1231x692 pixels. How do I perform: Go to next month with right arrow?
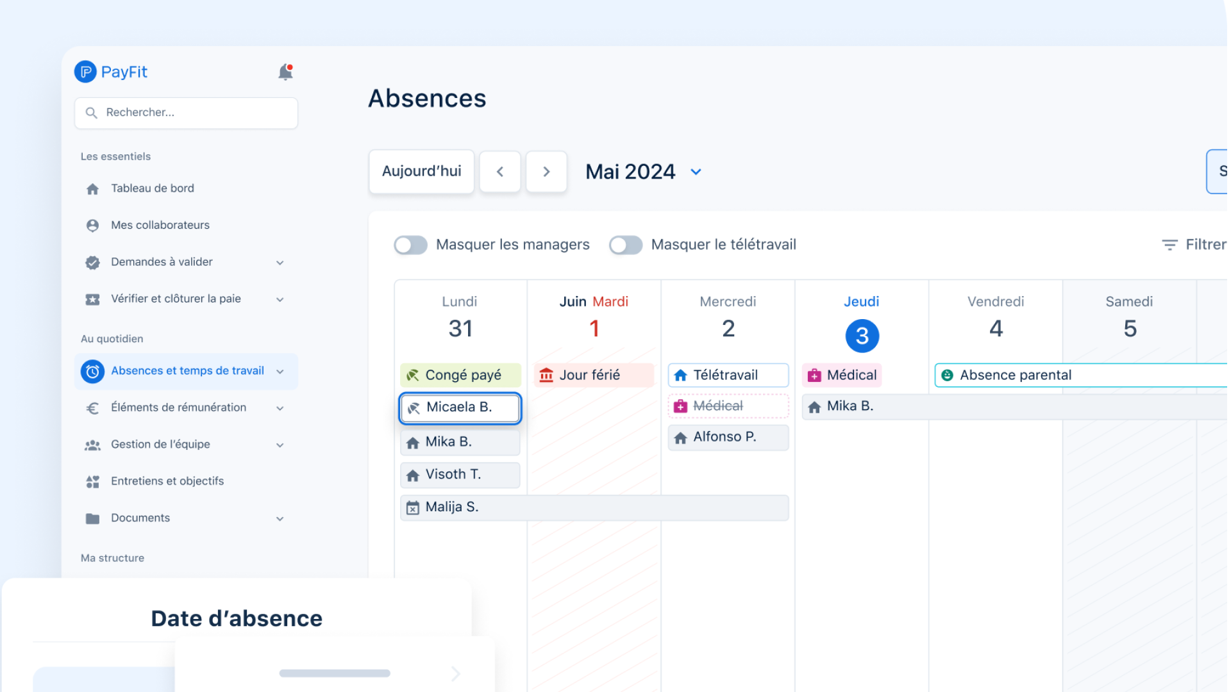click(546, 171)
